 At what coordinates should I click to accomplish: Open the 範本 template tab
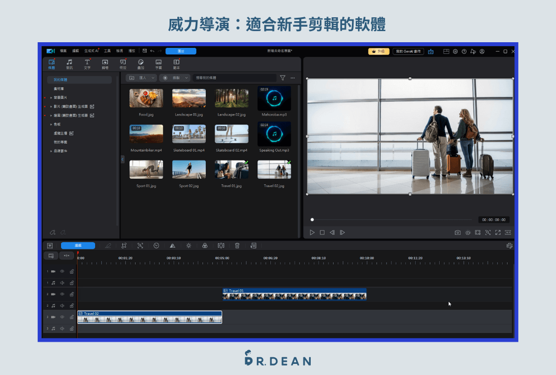tap(176, 64)
